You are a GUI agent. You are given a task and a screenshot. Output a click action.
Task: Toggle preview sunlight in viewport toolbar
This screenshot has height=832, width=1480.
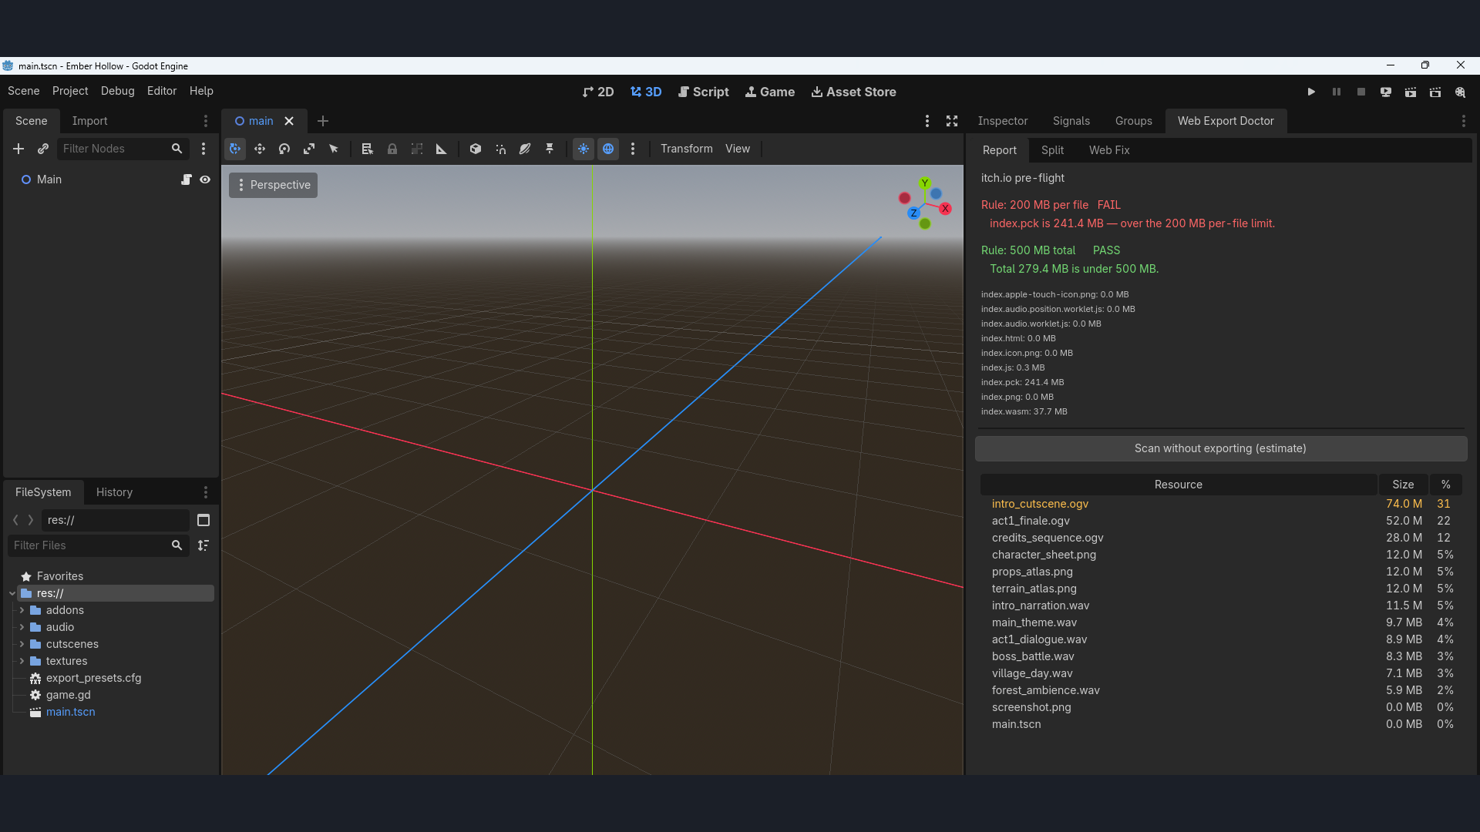click(x=584, y=149)
